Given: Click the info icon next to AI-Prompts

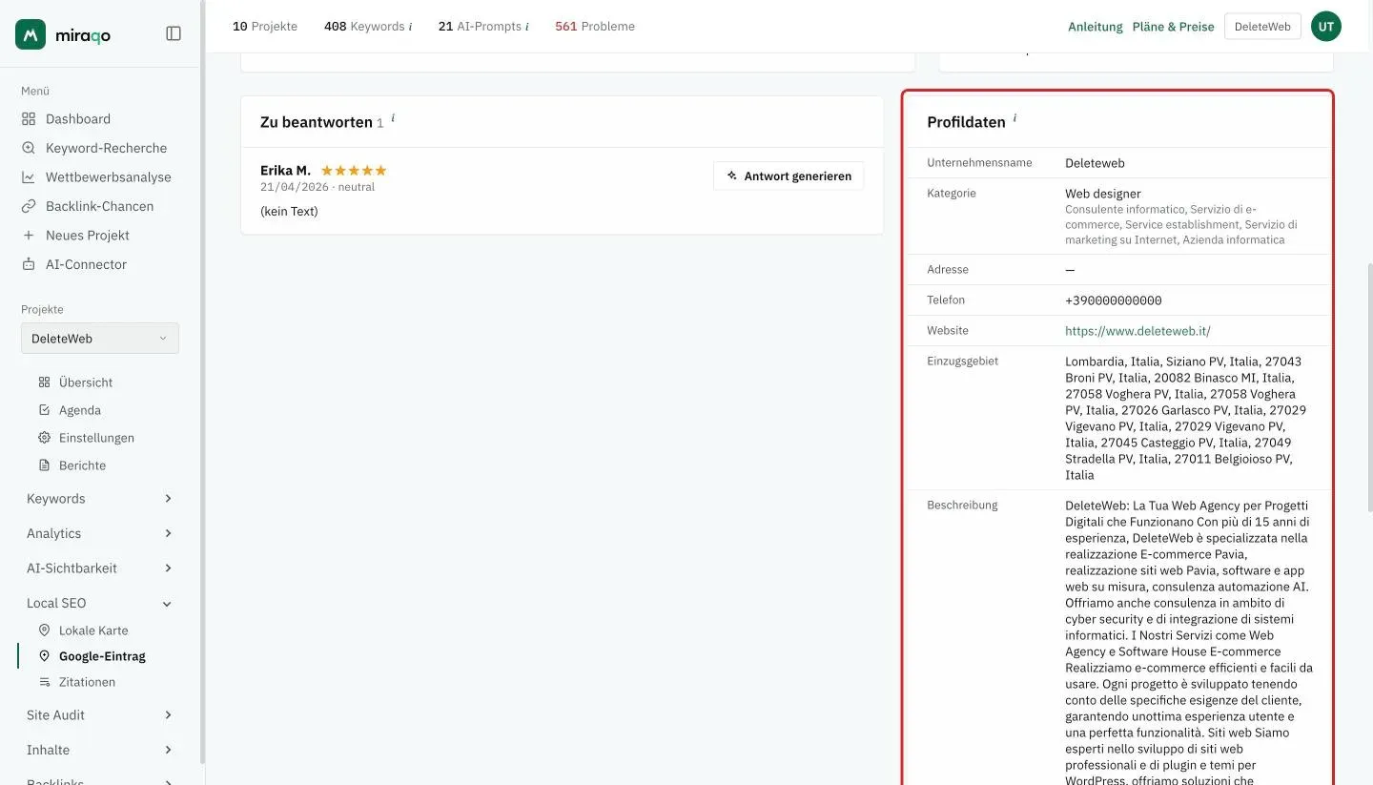Looking at the screenshot, I should tap(527, 27).
